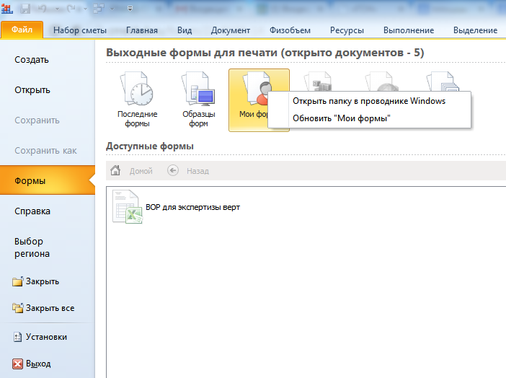Screen dimensions: 506x378
Task: Select the Формы section
Action: tap(48, 180)
